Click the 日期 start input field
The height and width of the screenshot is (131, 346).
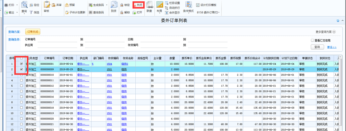(x=161, y=40)
